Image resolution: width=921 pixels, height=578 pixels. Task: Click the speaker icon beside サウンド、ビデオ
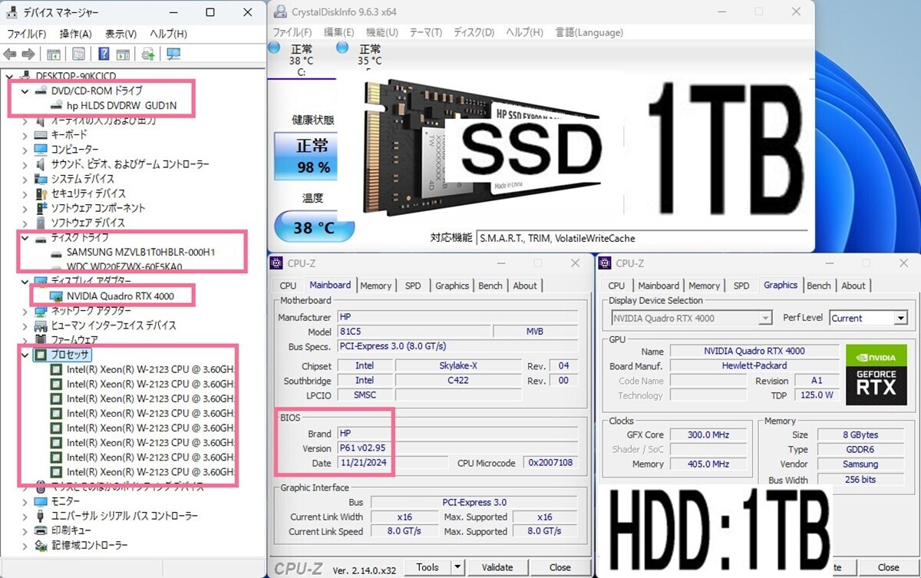click(41, 164)
